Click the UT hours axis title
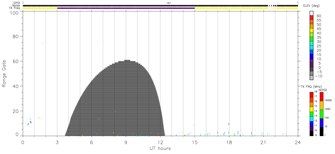 160,148
